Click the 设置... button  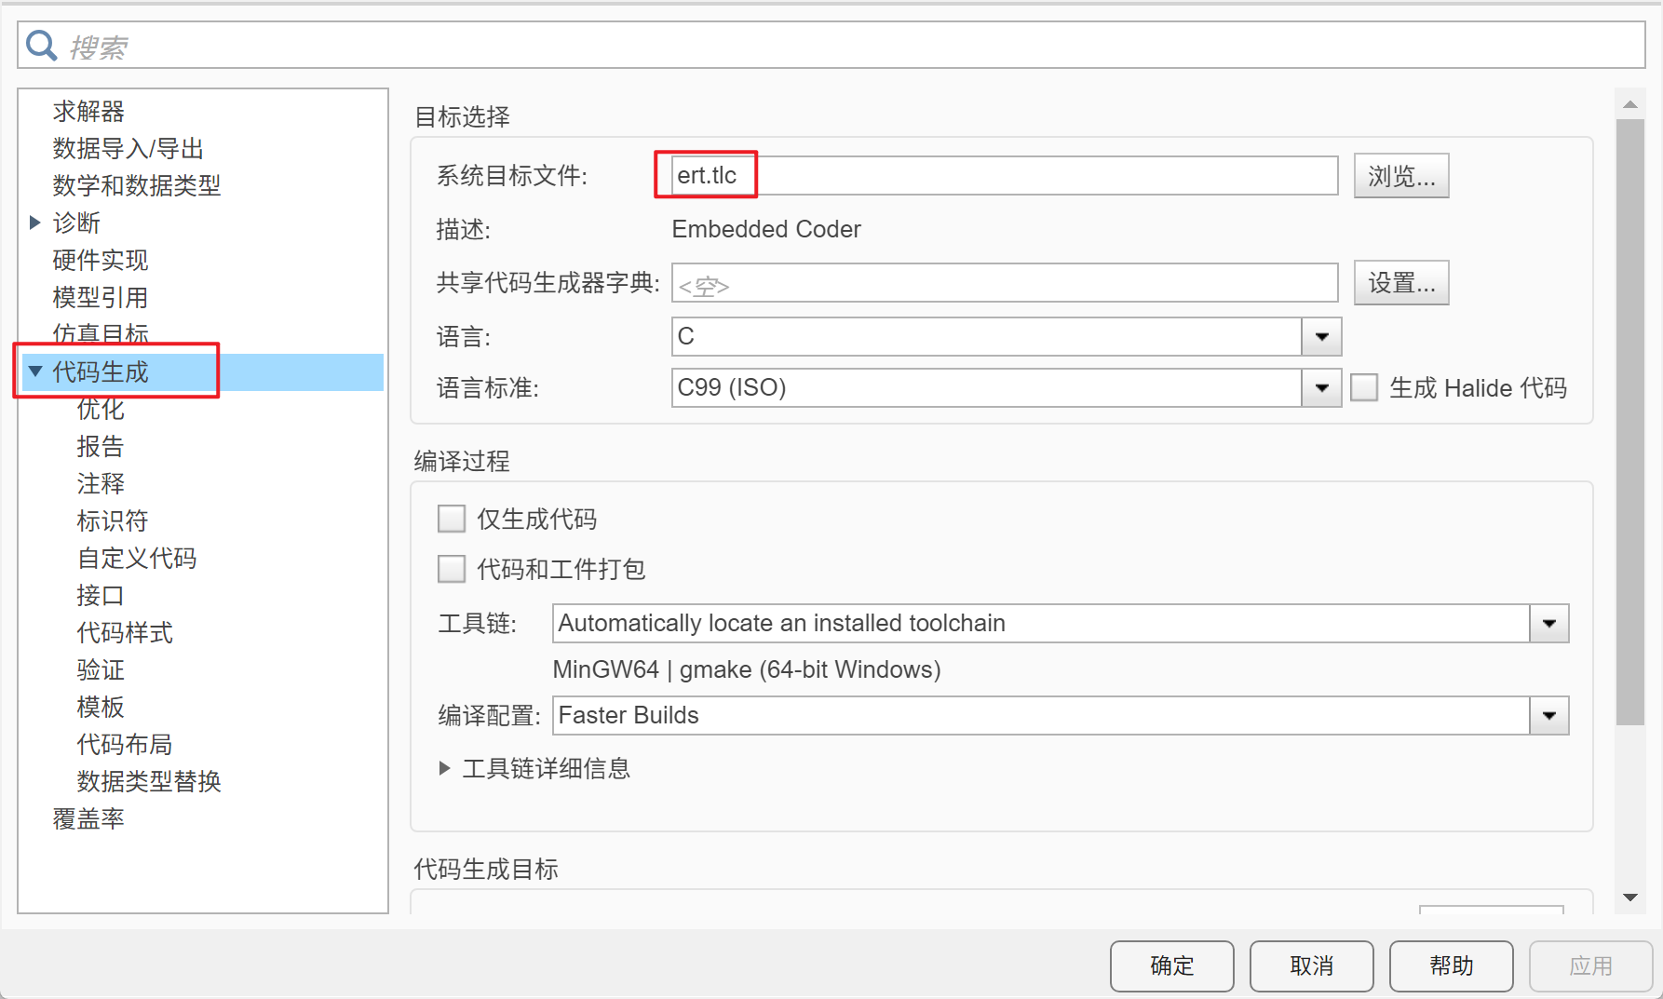point(1401,282)
